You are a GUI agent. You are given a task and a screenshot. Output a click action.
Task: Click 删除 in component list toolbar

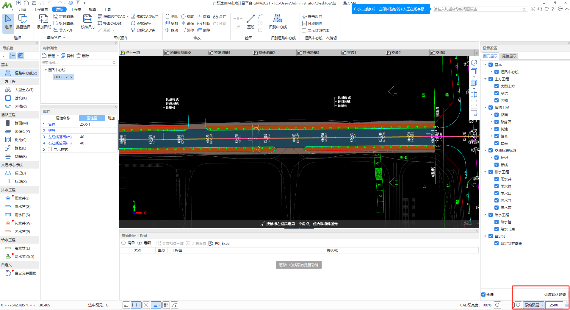pyautogui.click(x=83, y=56)
